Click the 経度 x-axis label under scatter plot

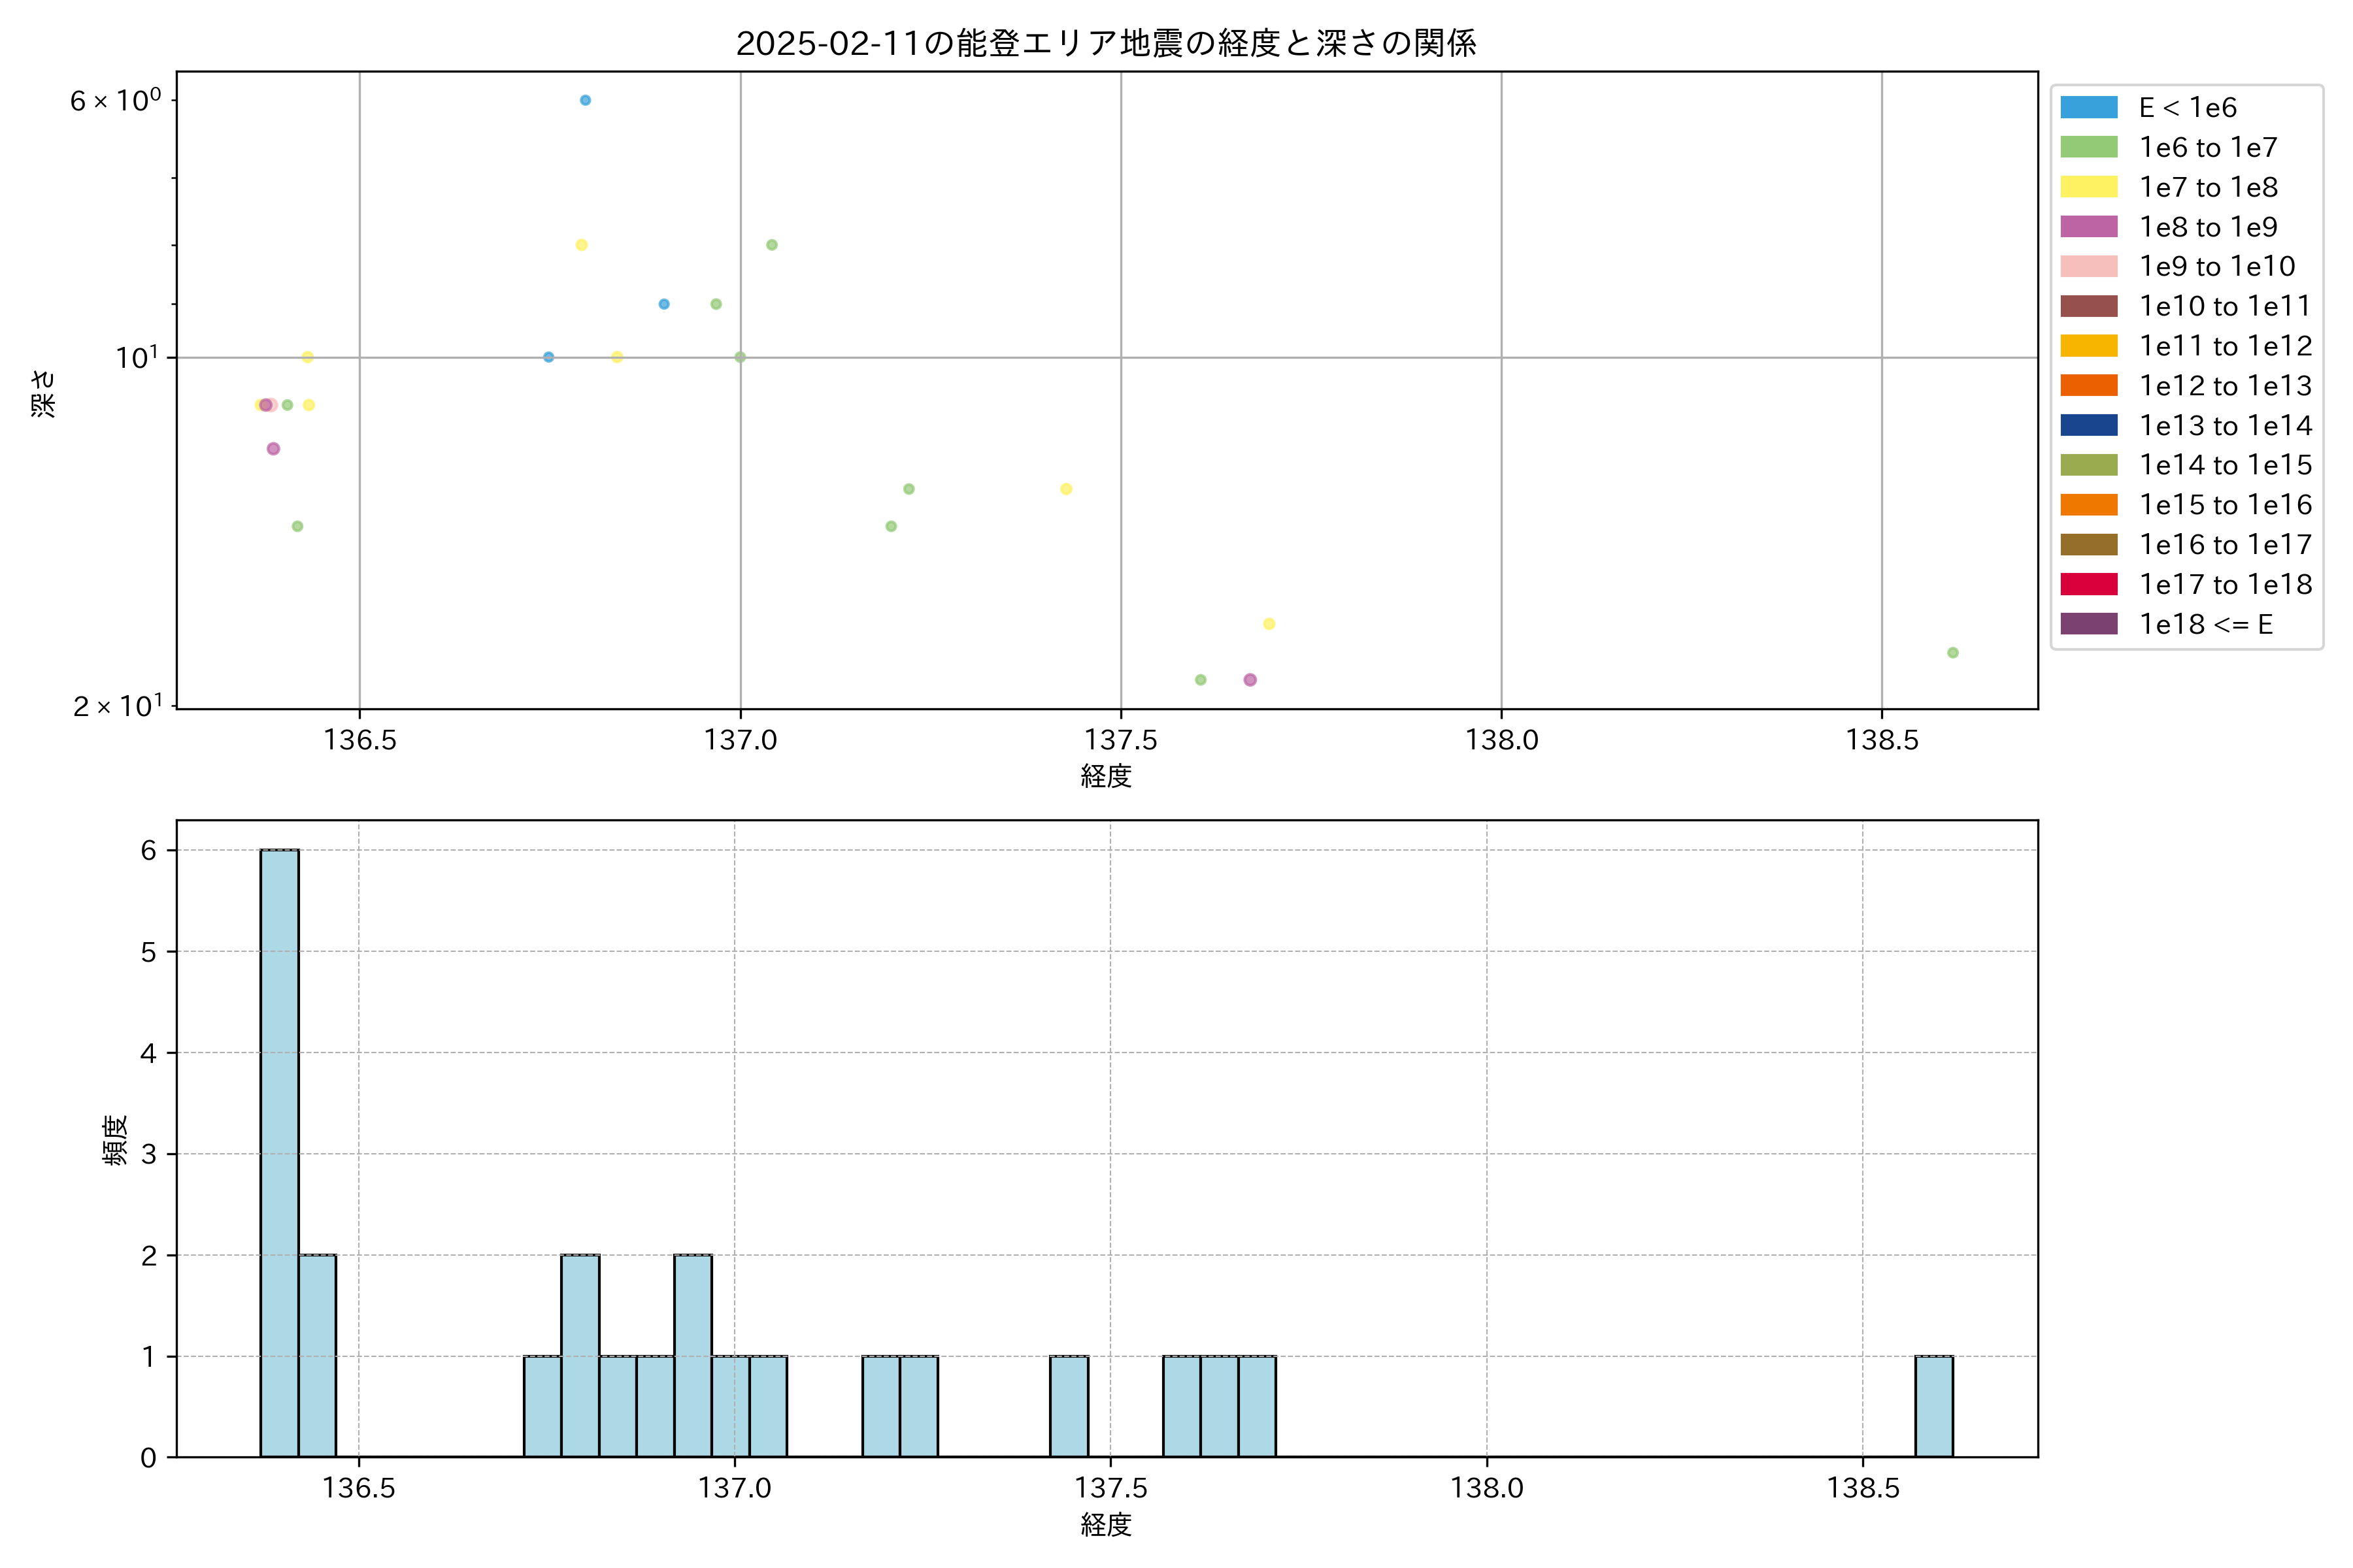click(1105, 776)
